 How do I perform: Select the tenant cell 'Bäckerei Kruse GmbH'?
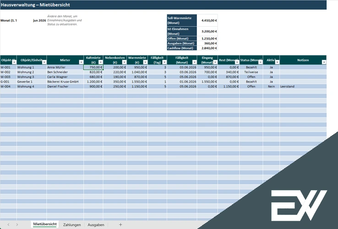(x=65, y=82)
